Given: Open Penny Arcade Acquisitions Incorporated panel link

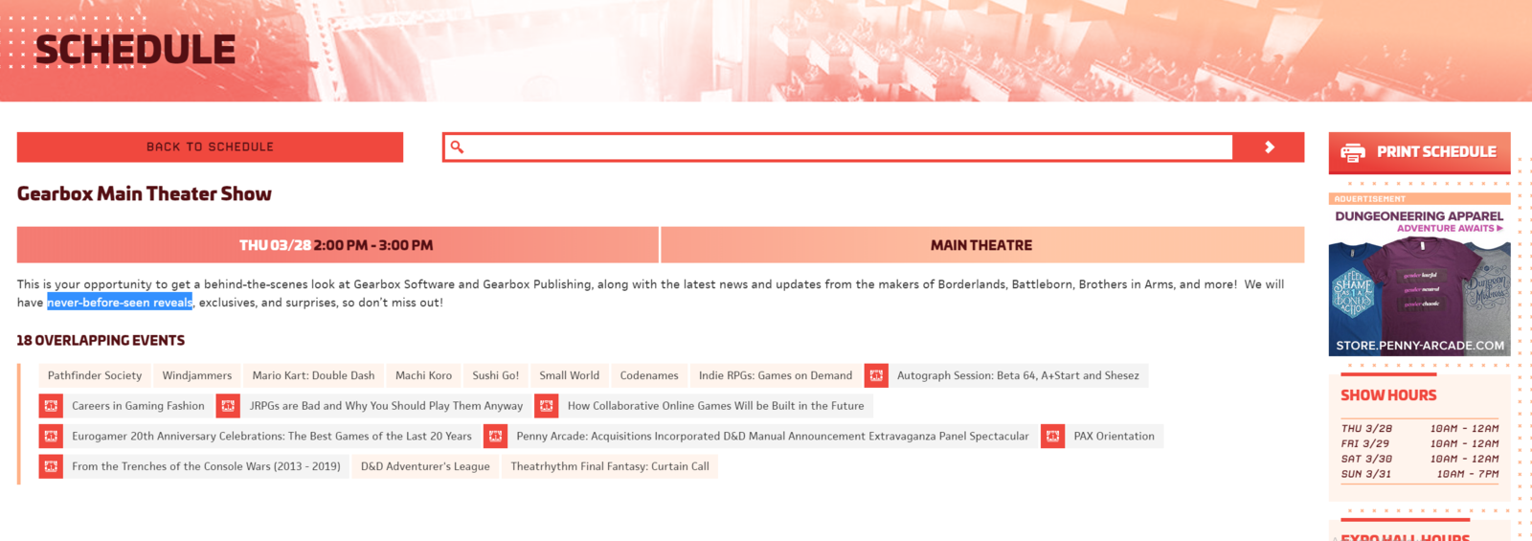Looking at the screenshot, I should 773,436.
